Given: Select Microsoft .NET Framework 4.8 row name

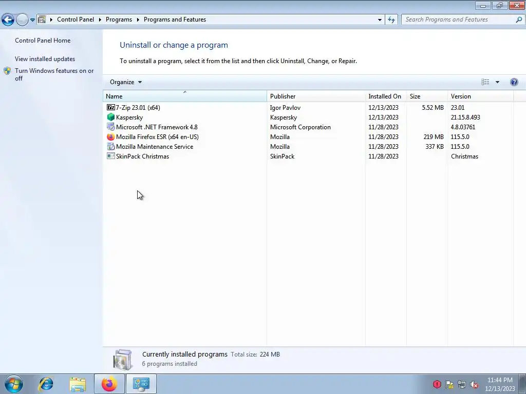Looking at the screenshot, I should coord(157,127).
